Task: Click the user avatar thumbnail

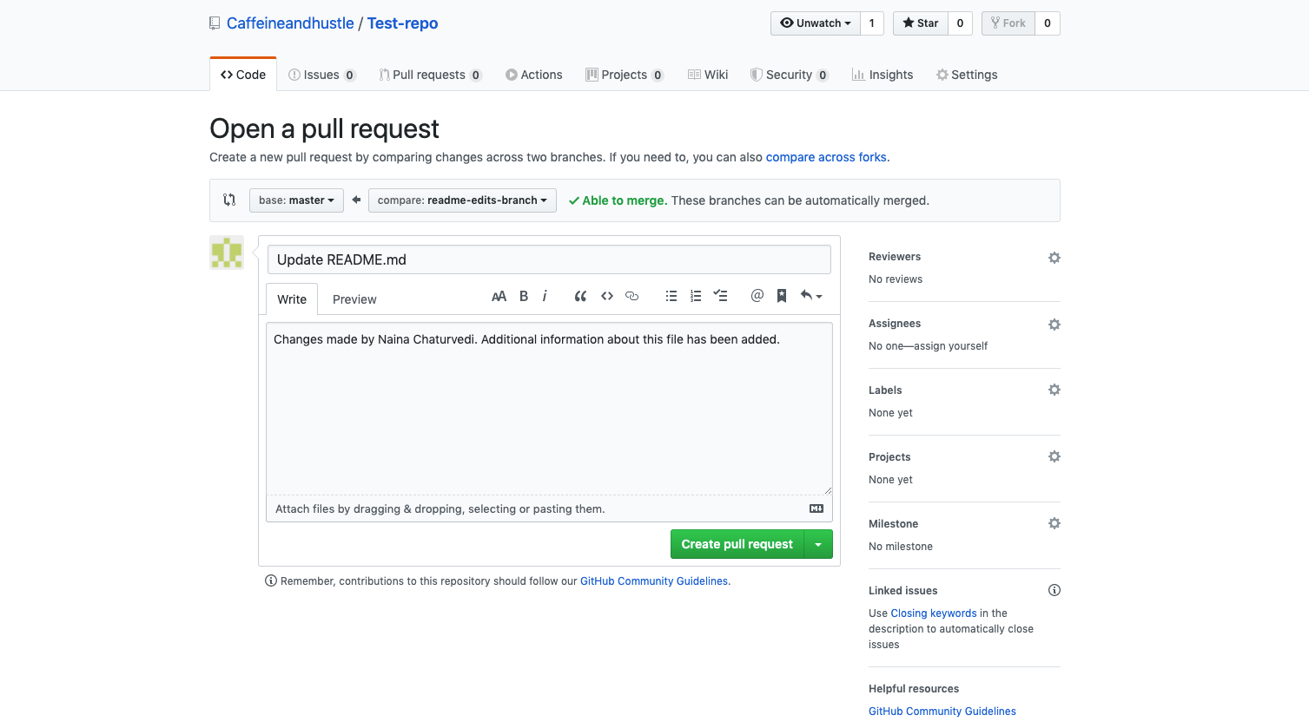Action: (x=227, y=253)
